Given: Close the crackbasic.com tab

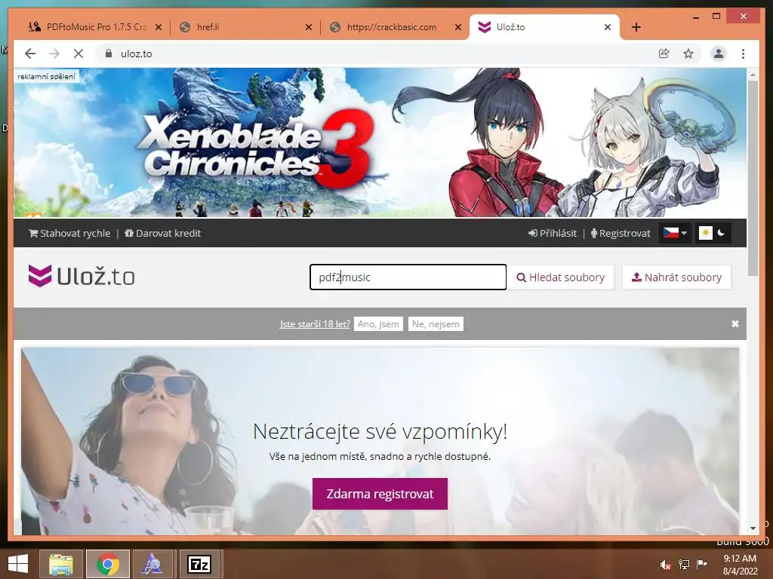Looking at the screenshot, I should tap(458, 28).
